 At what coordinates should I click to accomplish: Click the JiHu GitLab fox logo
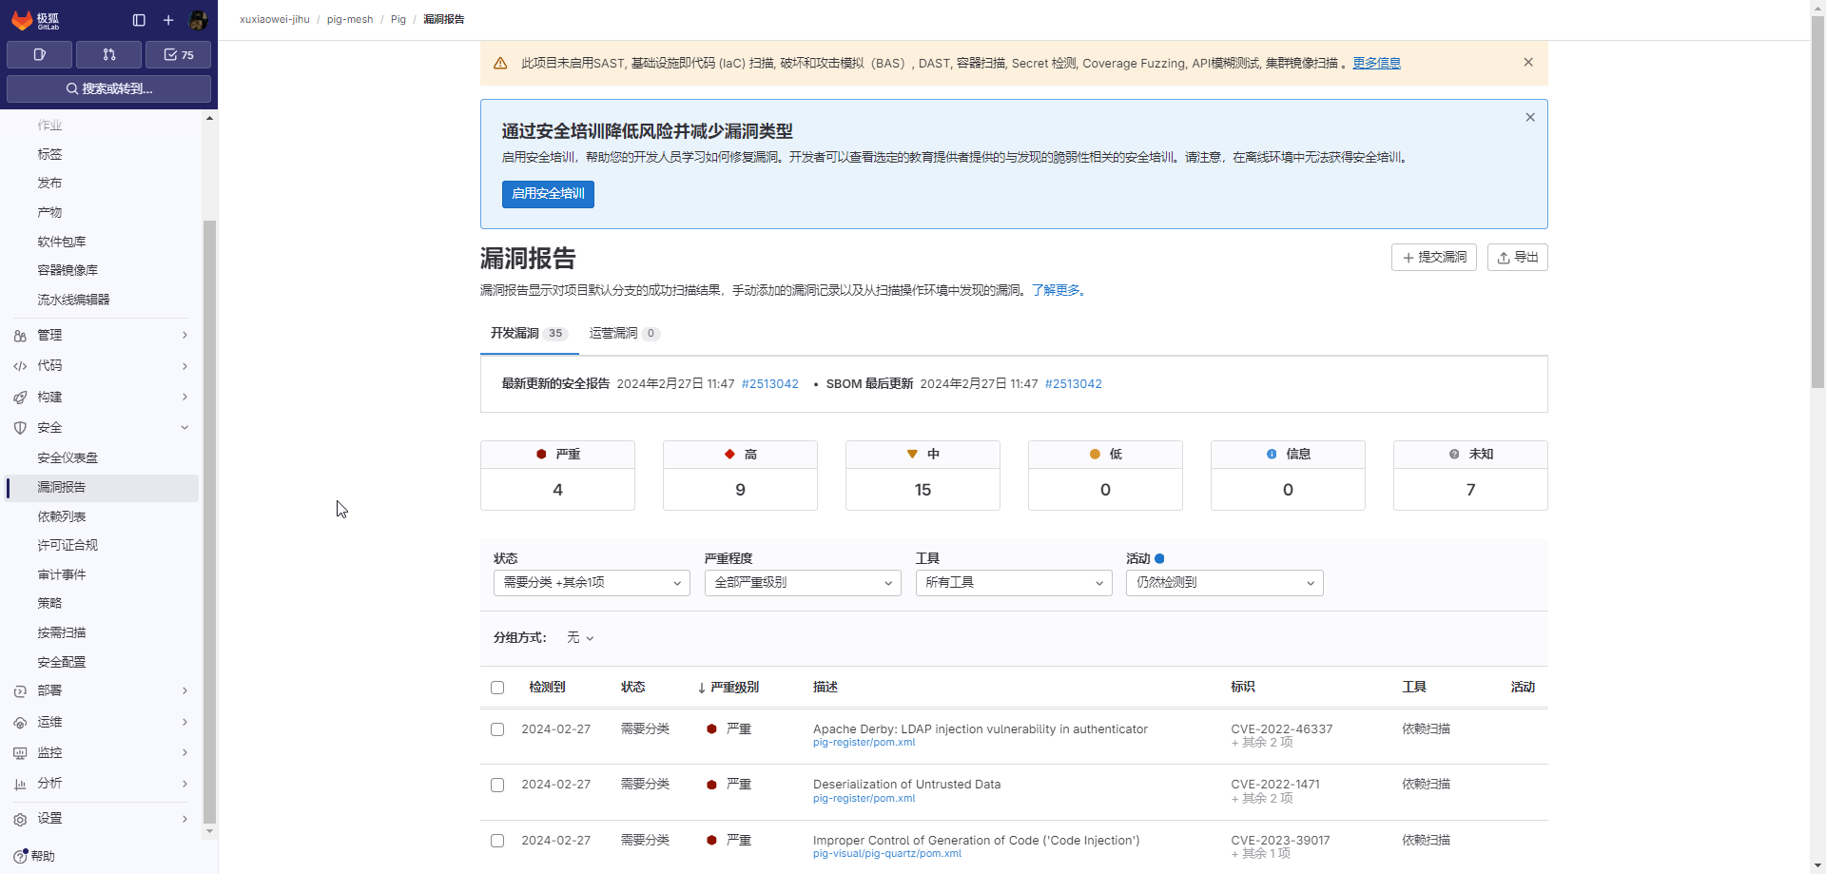coord(23,20)
